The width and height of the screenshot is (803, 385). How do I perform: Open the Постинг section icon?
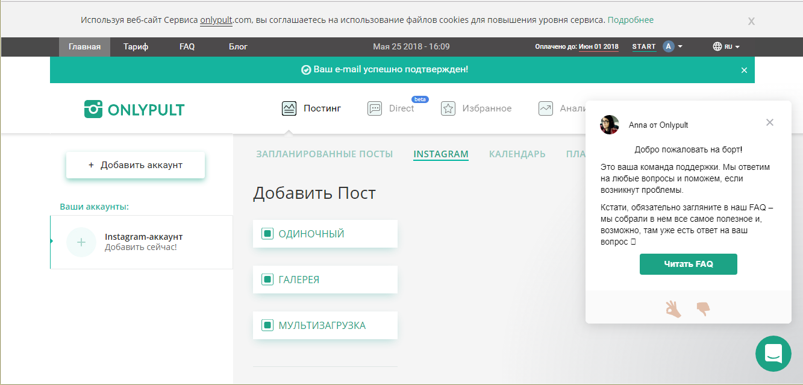pos(289,108)
